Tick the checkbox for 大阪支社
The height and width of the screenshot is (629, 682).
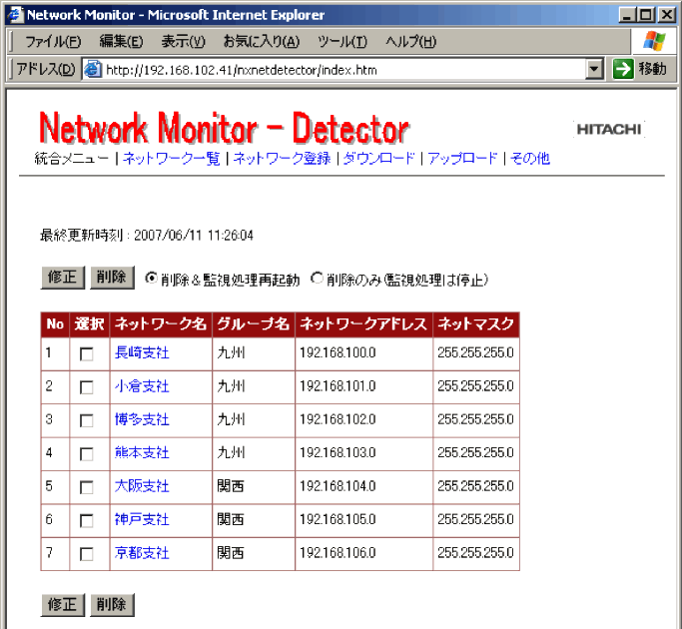point(86,487)
